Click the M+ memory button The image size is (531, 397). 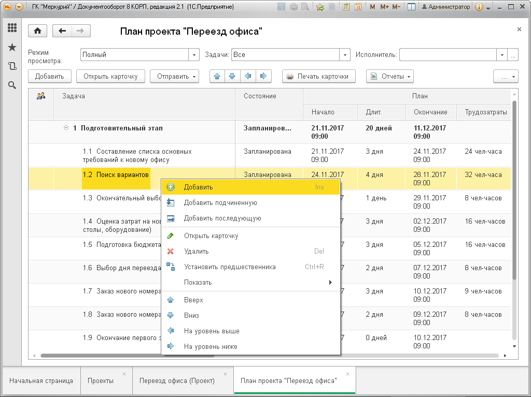(x=384, y=7)
